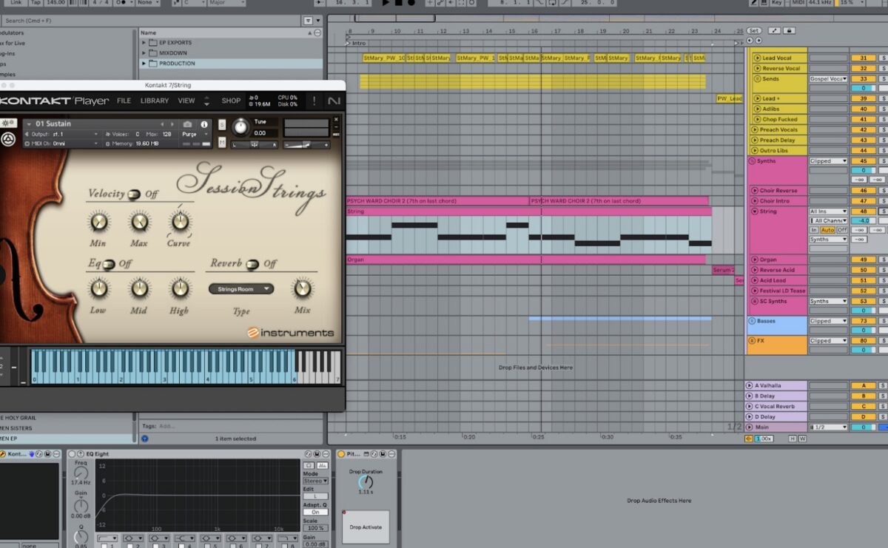Adjust the Velocity Curve knob
The image size is (888, 548).
tap(179, 221)
